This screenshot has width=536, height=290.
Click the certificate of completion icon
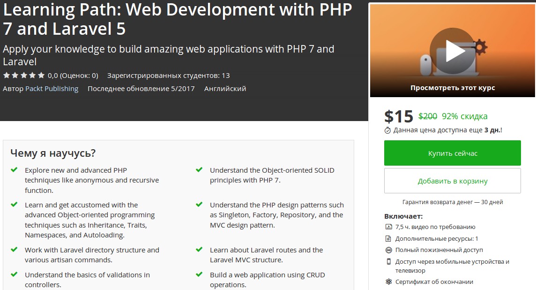tap(388, 282)
